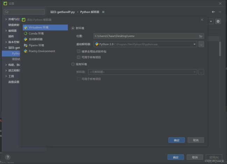Select the Python interpreter tree item
The image size is (227, 164).
[11, 53]
